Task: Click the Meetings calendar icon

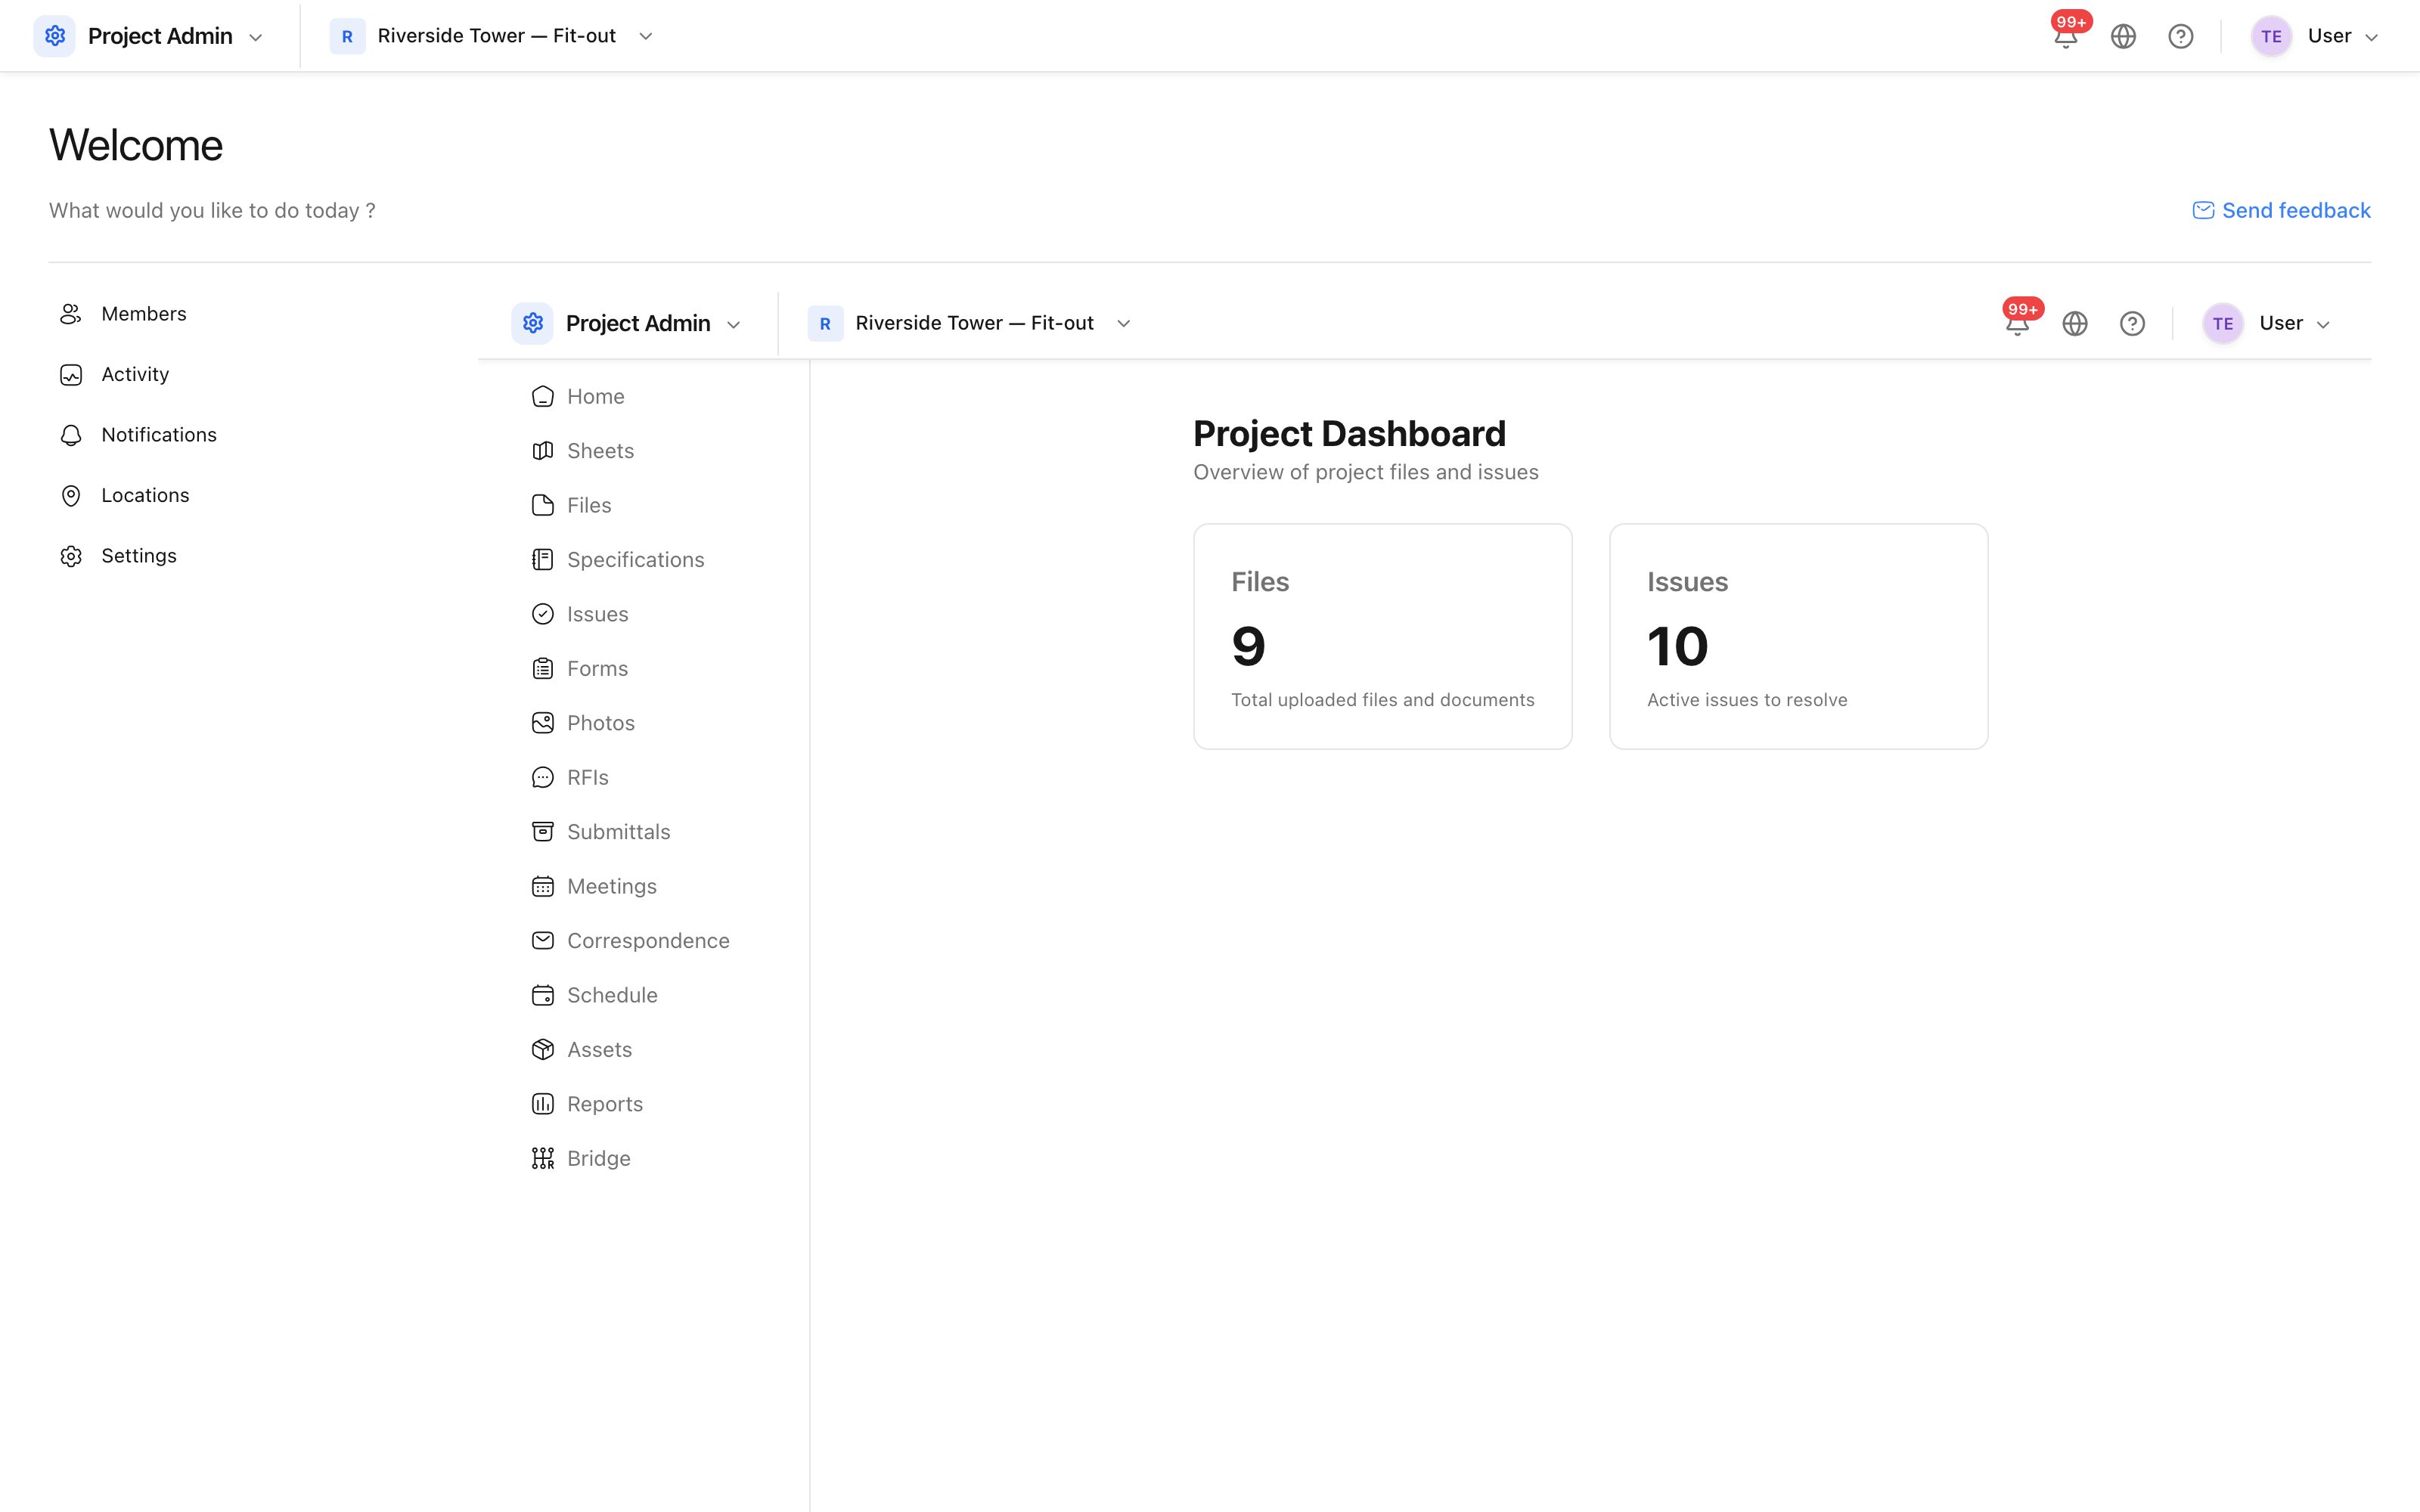Action: [543, 886]
